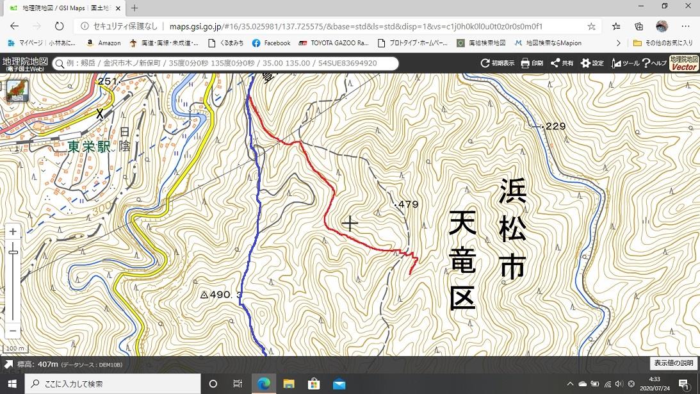Click the 標高: 407m elevation readout
Viewport: 700px width, 394px height.
[x=38, y=365]
